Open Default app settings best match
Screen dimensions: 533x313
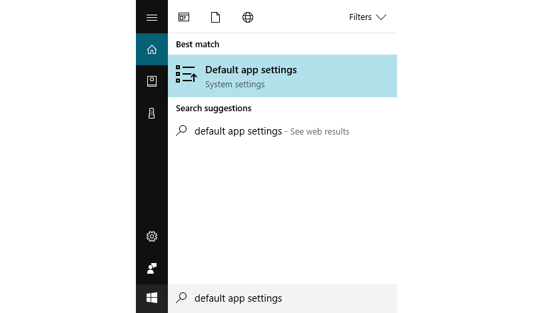[x=282, y=76]
